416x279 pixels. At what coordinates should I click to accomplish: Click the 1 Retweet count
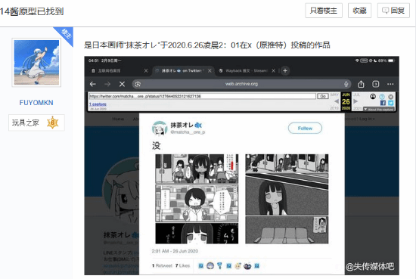pyautogui.click(x=162, y=265)
